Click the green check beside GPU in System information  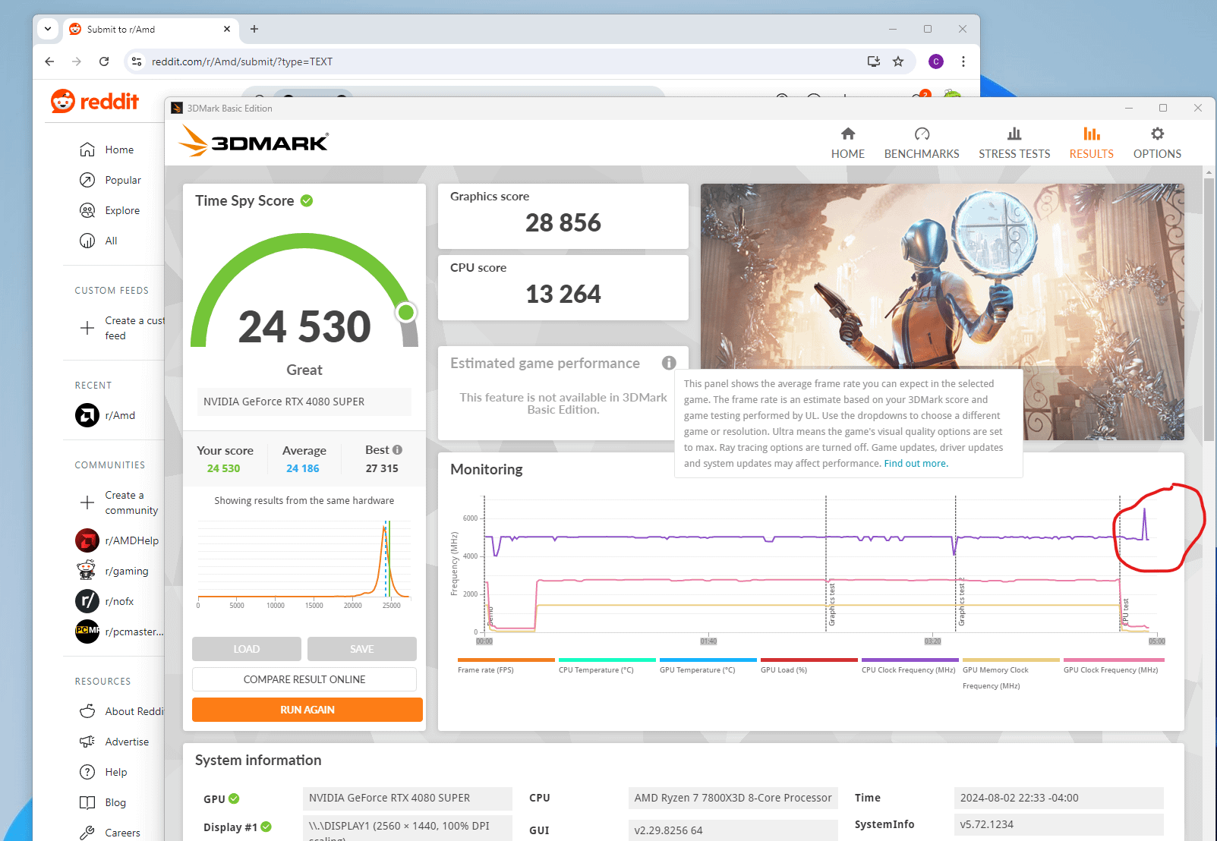pos(234,798)
